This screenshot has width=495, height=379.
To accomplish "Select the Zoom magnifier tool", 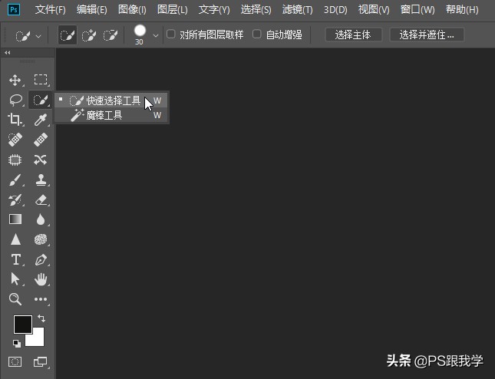I will click(x=15, y=299).
